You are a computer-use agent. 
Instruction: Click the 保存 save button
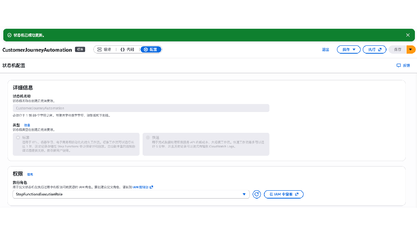397,50
